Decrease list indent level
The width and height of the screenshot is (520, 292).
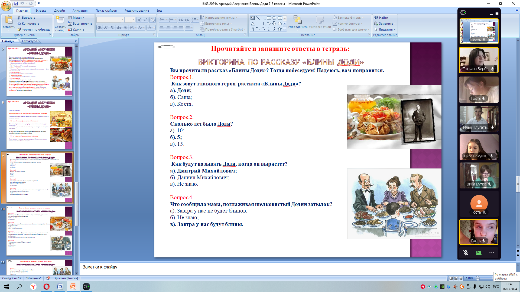(x=181, y=20)
